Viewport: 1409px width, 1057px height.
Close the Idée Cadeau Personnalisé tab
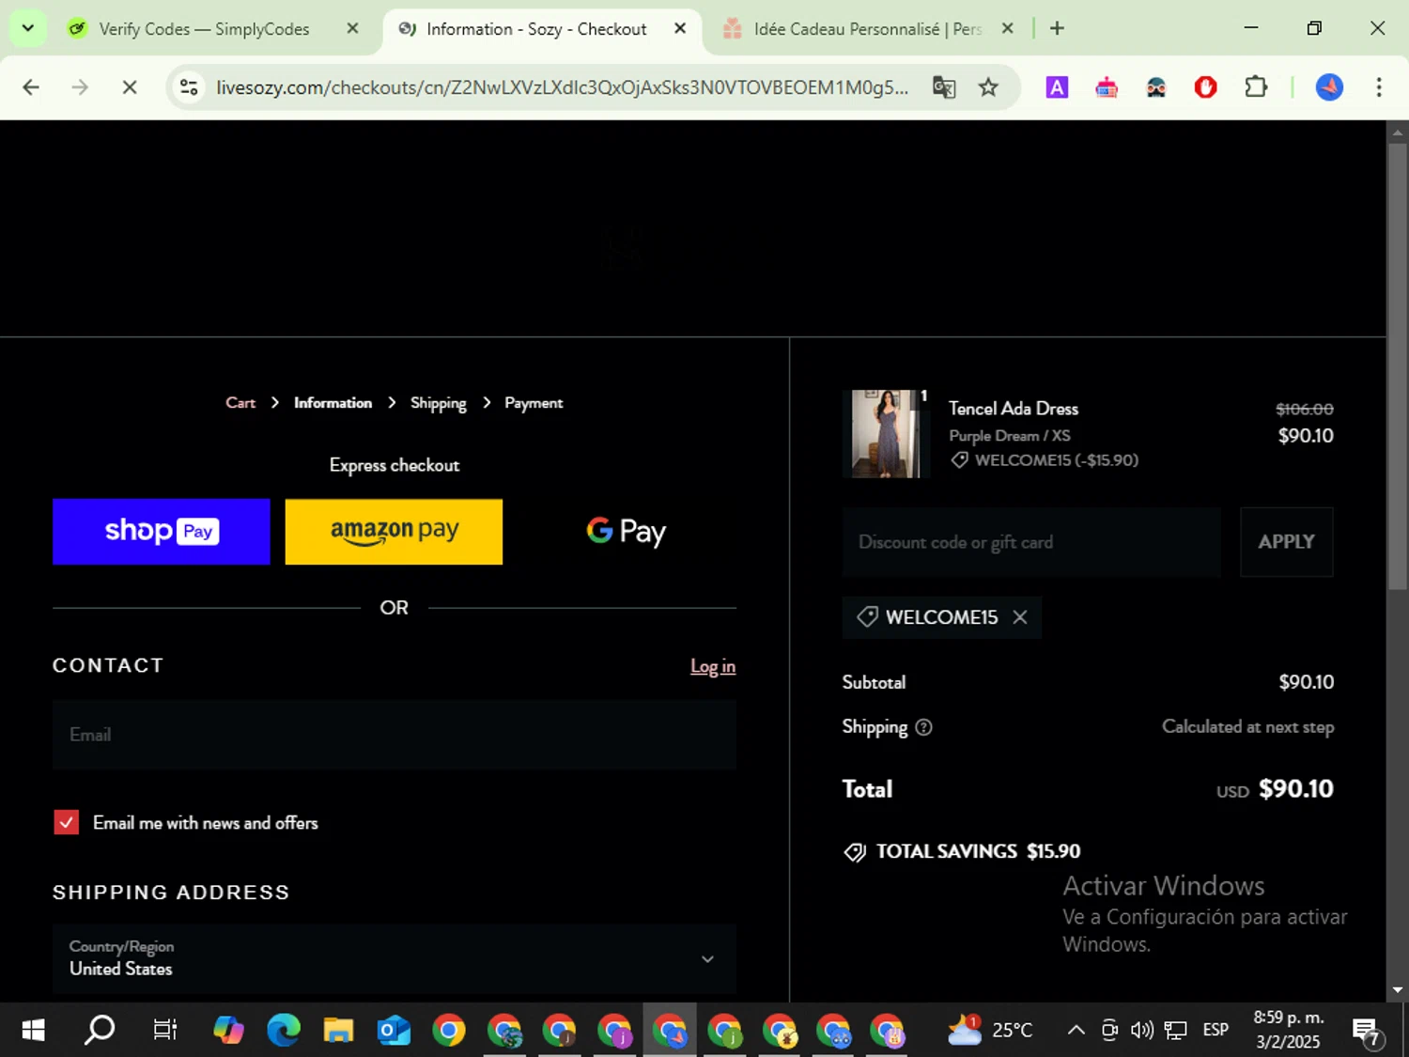tap(1007, 28)
